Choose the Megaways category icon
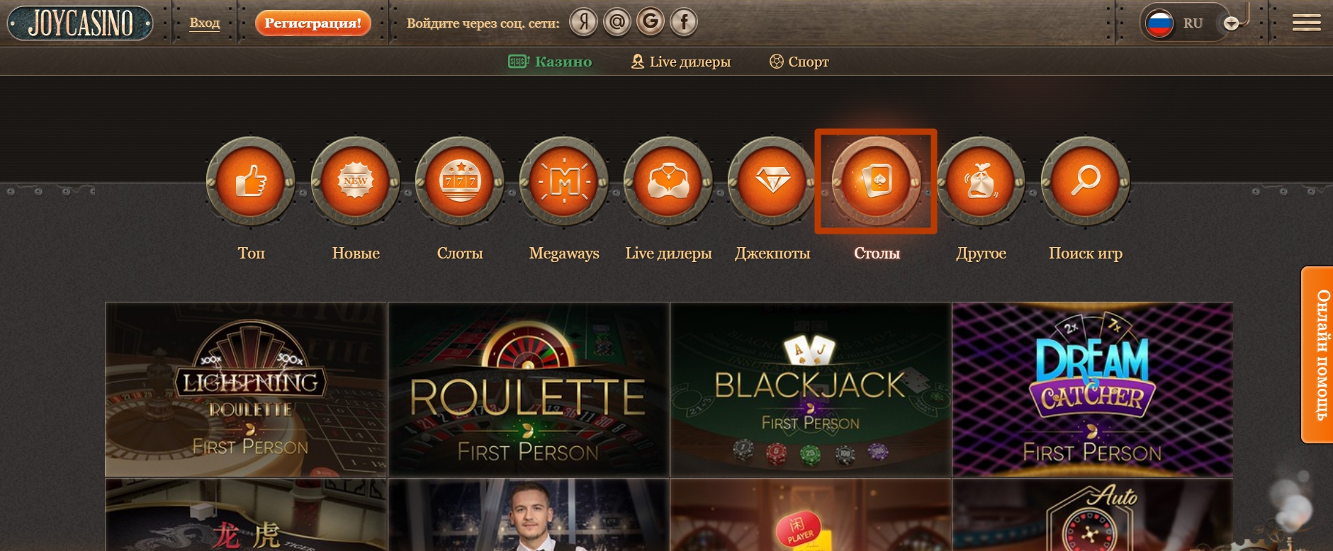1333x551 pixels. coord(563,182)
